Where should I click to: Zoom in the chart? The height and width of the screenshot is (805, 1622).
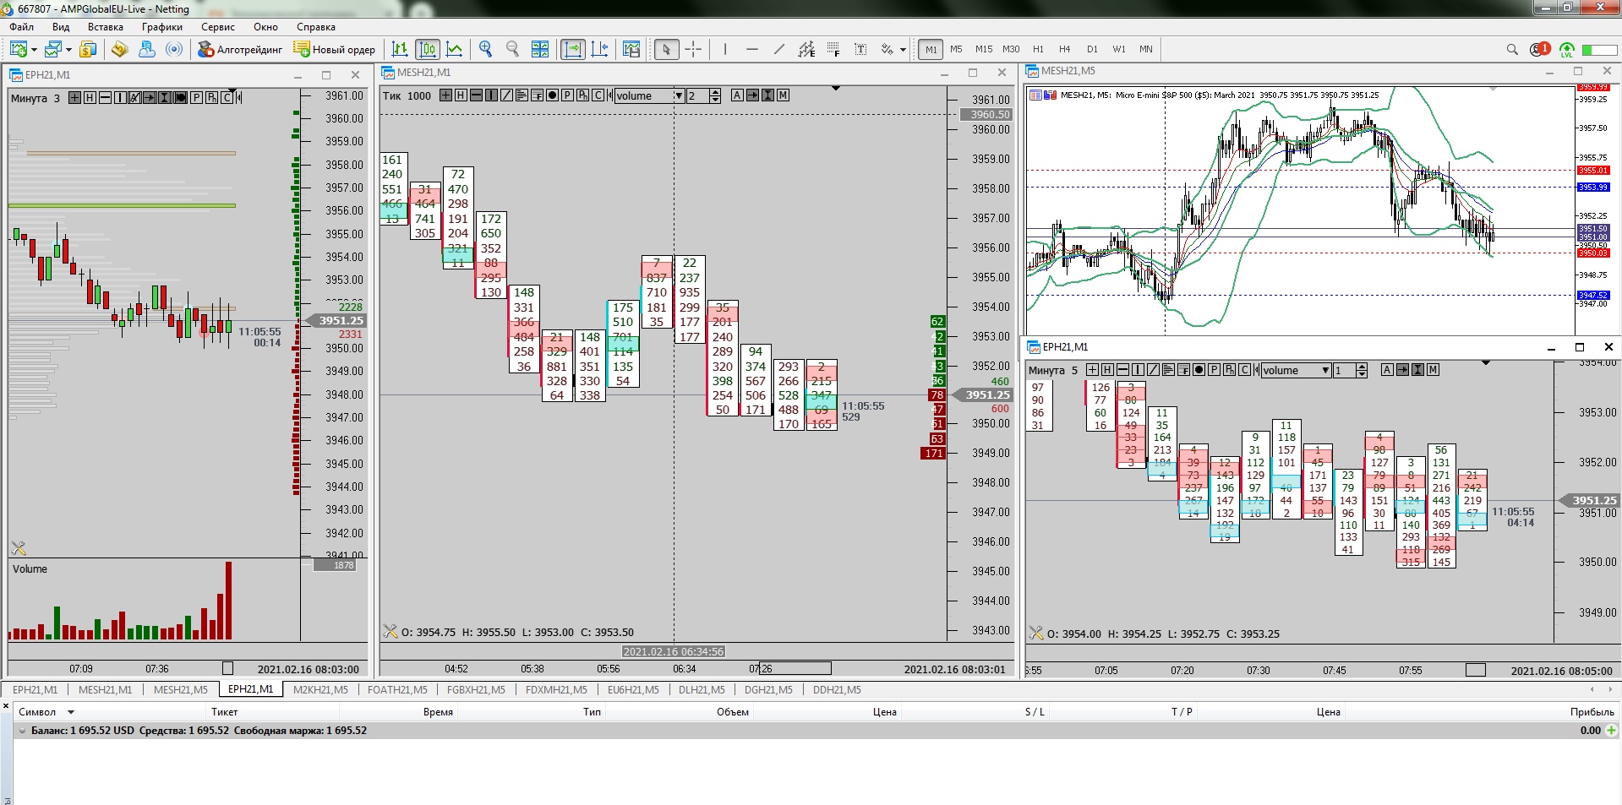[485, 49]
